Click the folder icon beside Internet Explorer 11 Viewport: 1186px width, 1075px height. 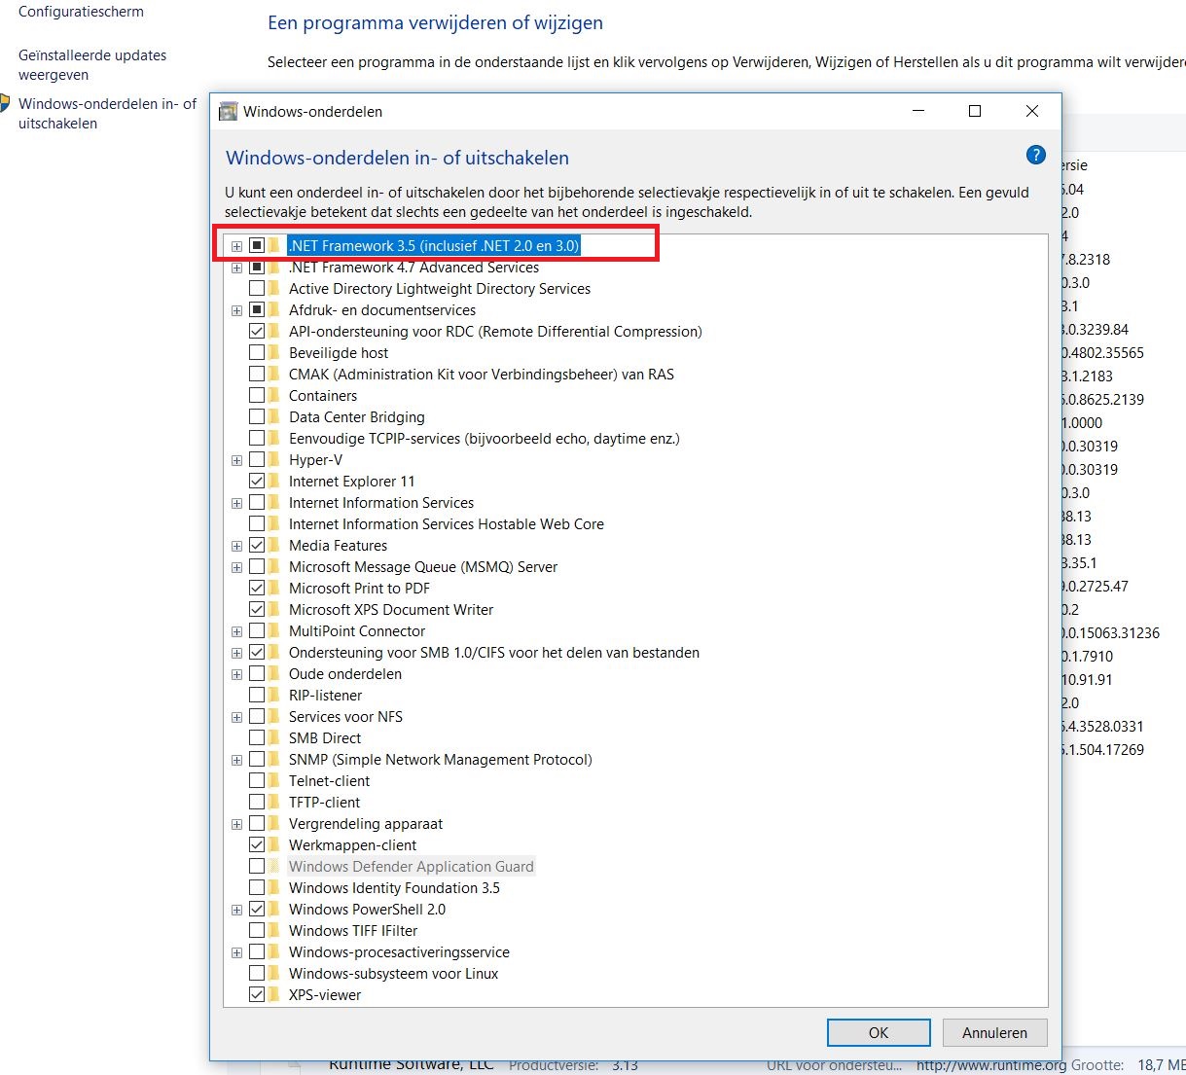point(274,482)
